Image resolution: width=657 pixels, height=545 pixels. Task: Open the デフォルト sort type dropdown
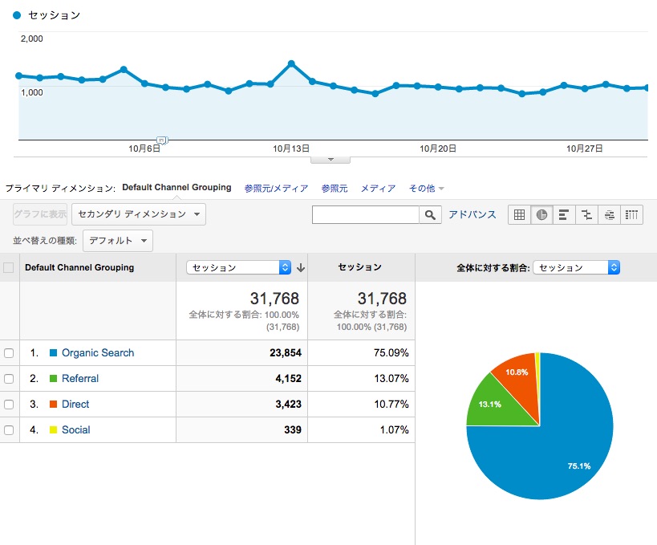tap(118, 241)
